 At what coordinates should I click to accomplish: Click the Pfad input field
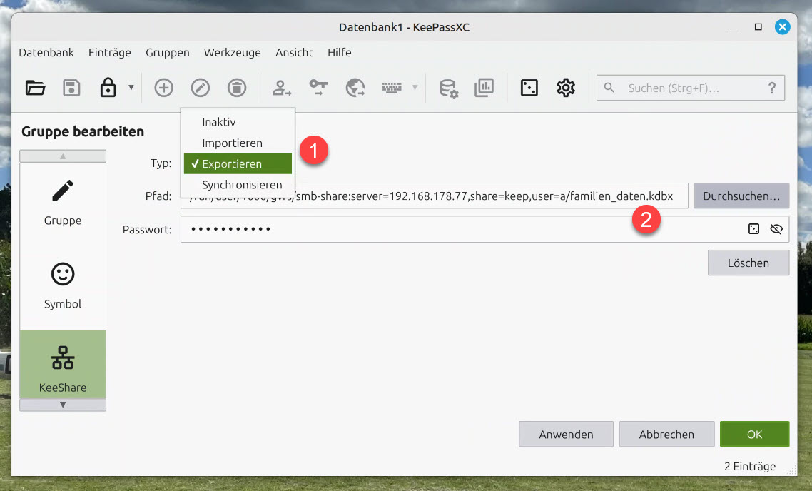(x=434, y=196)
